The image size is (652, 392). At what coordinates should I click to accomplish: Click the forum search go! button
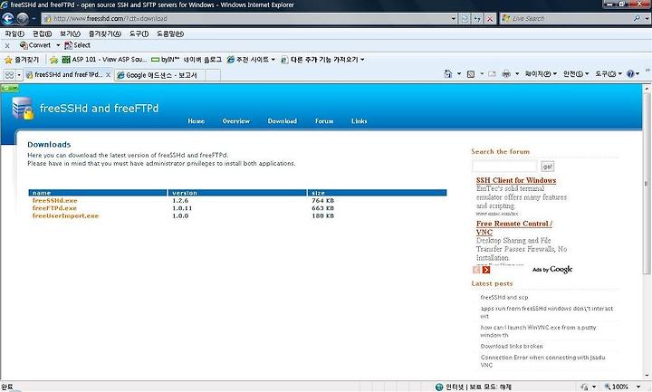pos(548,167)
